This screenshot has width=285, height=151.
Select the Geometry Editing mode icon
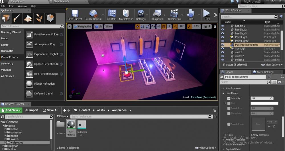pos(50,18)
